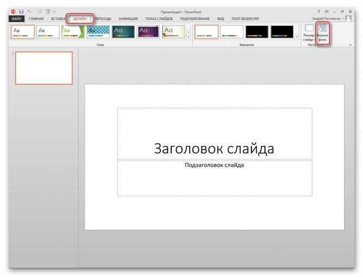Restore down the PowerPoint window
The height and width of the screenshot is (277, 363).
tap(342, 11)
